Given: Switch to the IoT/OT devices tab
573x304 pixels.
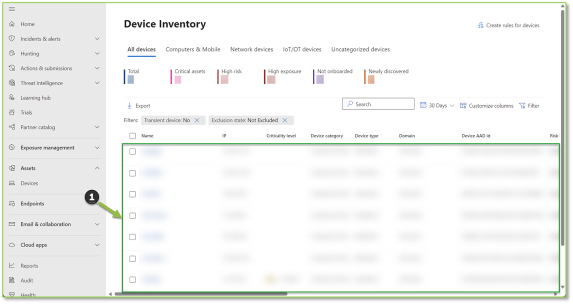Looking at the screenshot, I should pyautogui.click(x=302, y=49).
